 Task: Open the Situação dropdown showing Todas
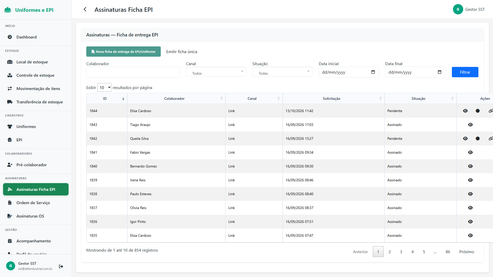tap(282, 72)
